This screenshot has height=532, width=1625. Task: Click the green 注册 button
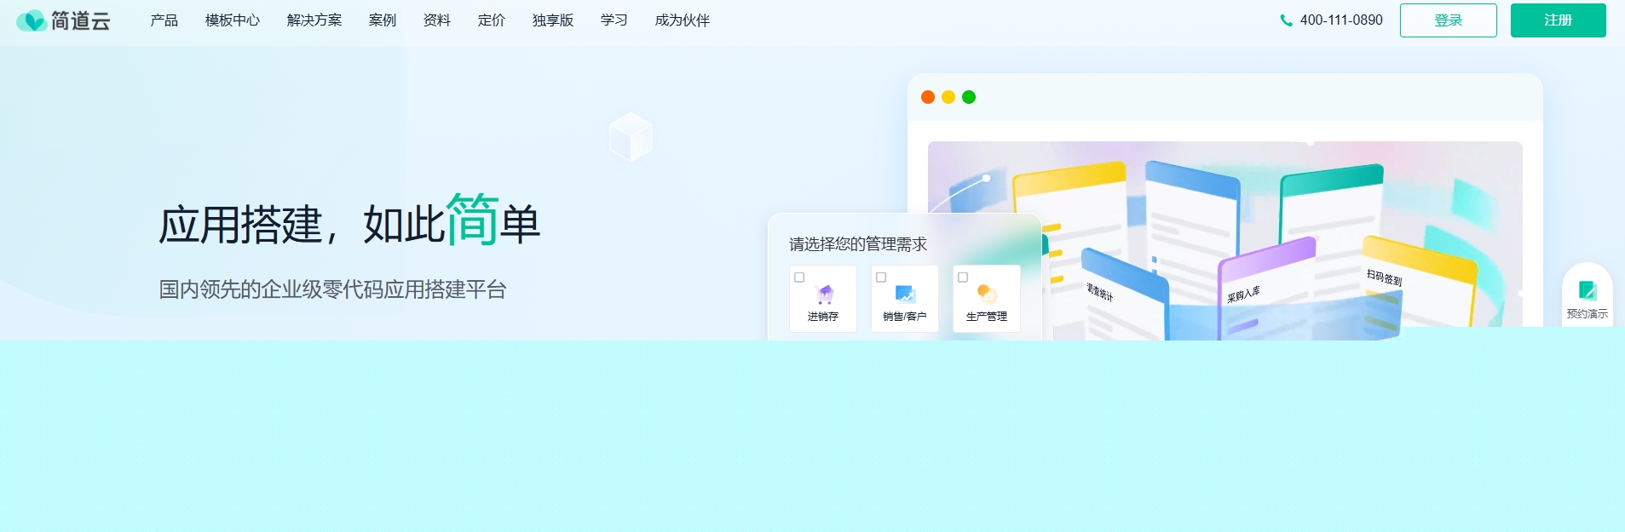(x=1559, y=20)
